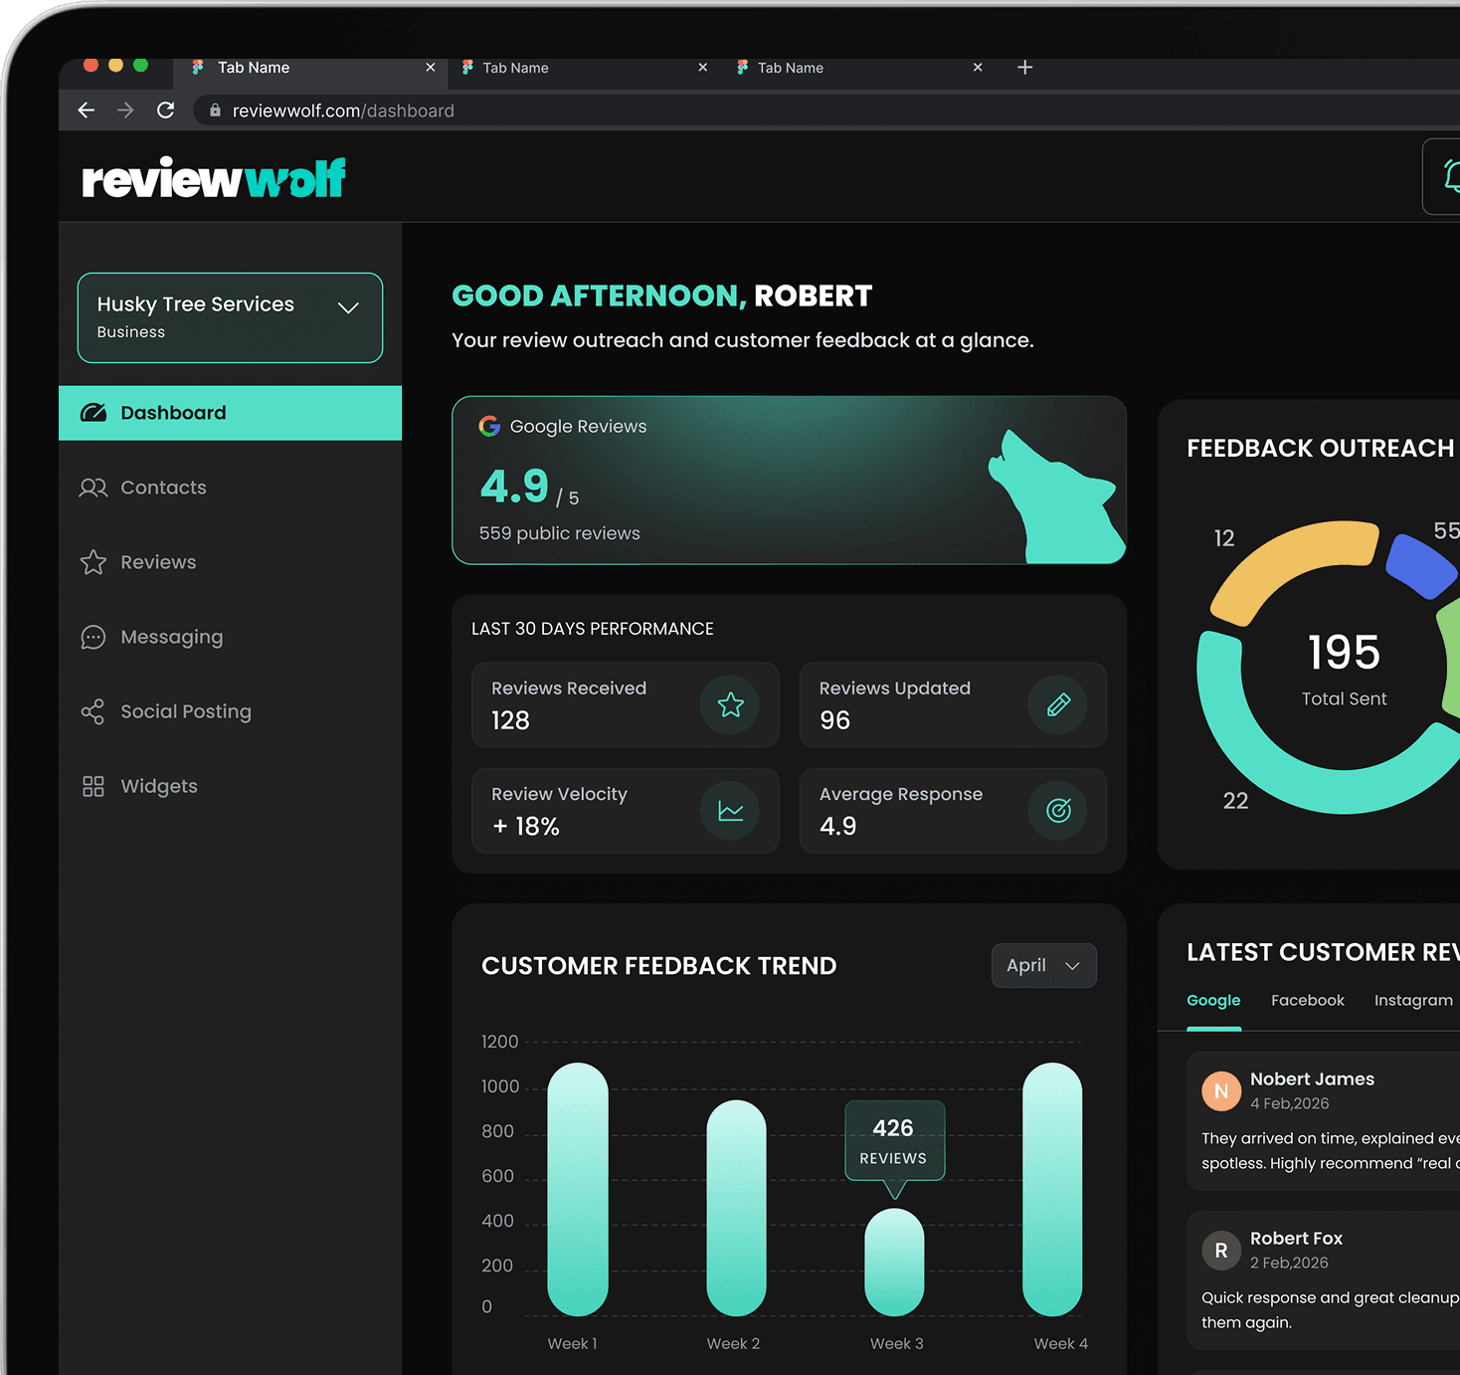
Task: Click the 4.9 Google rating value
Action: [x=514, y=487]
